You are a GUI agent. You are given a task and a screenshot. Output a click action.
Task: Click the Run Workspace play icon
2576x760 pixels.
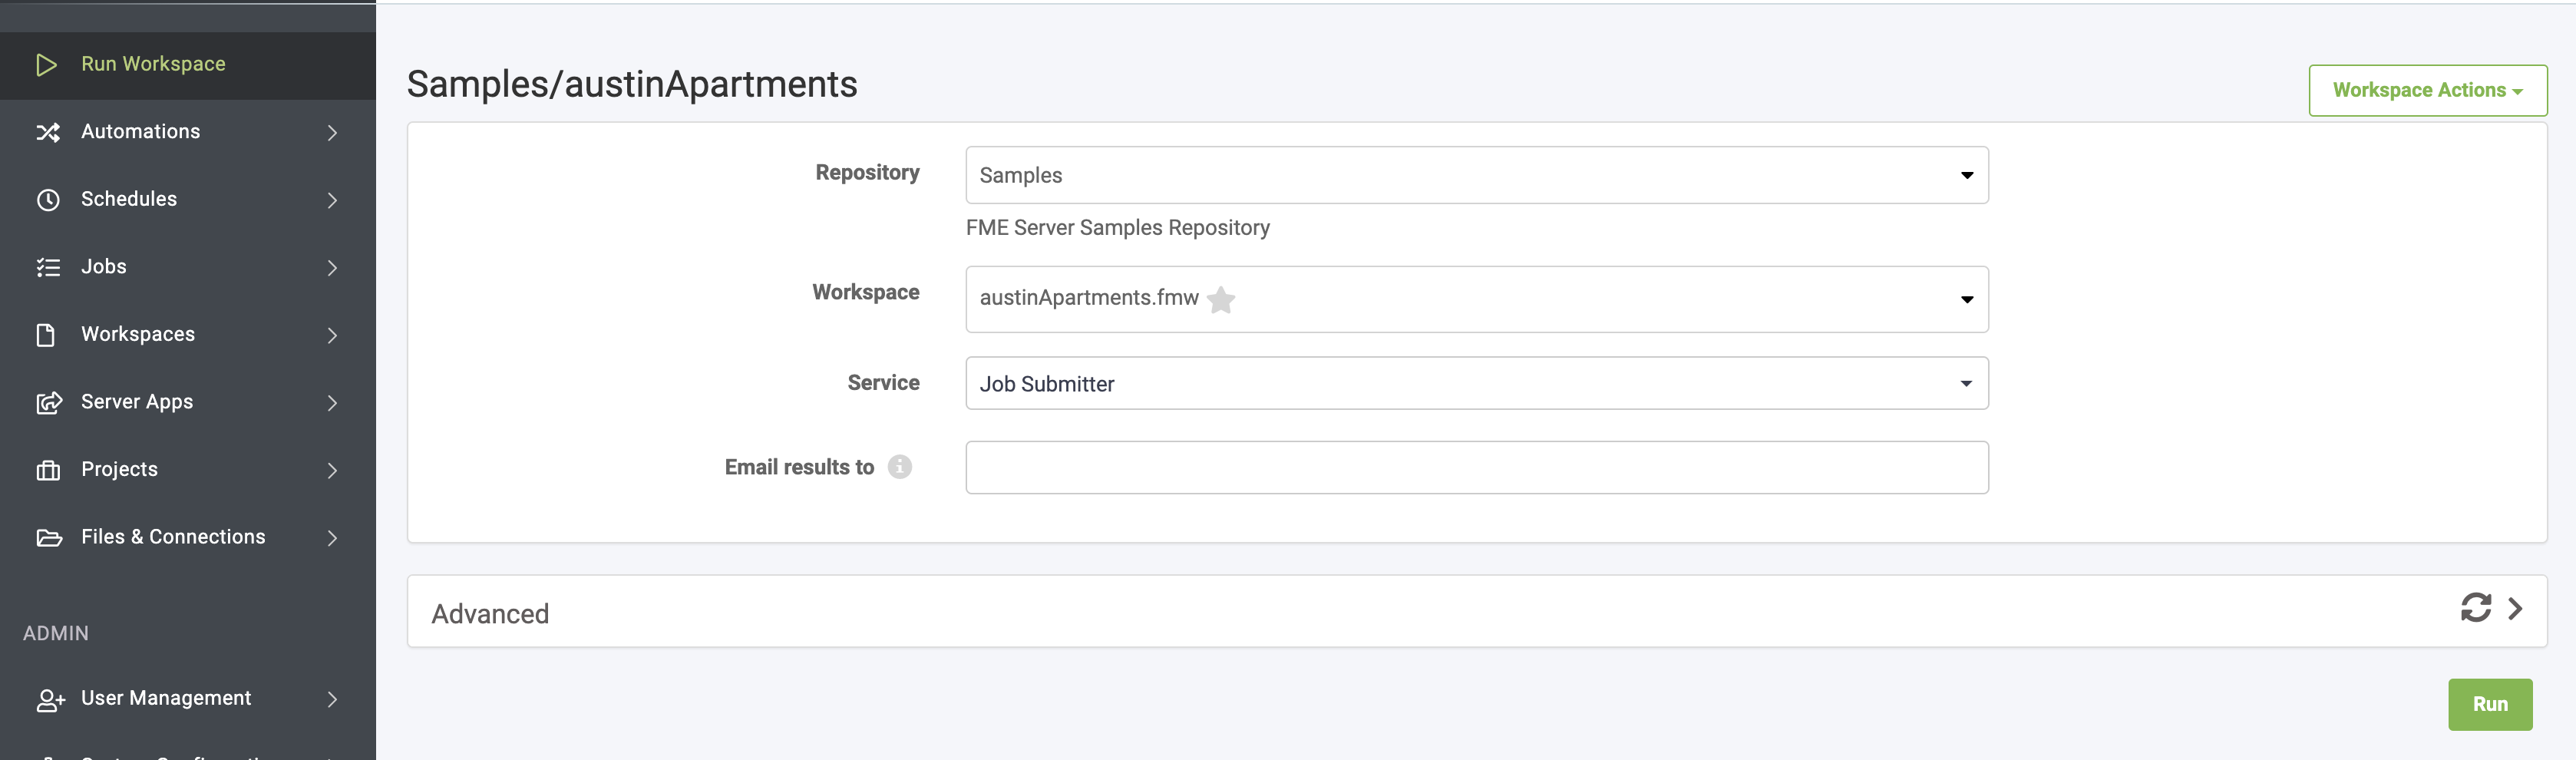(46, 65)
